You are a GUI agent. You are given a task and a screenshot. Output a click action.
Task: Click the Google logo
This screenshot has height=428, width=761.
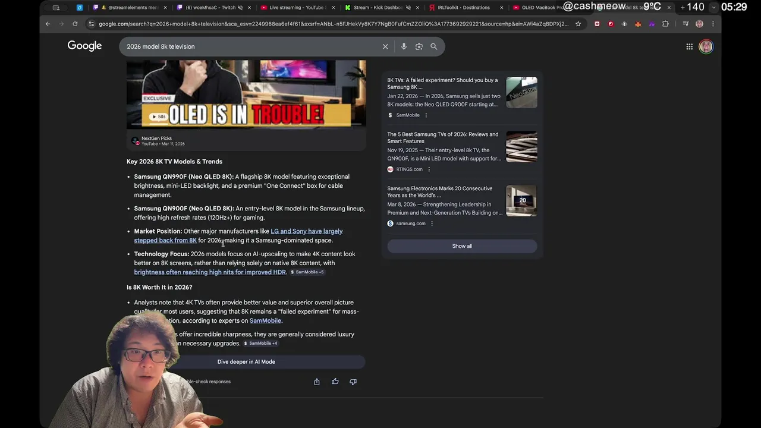tap(84, 46)
